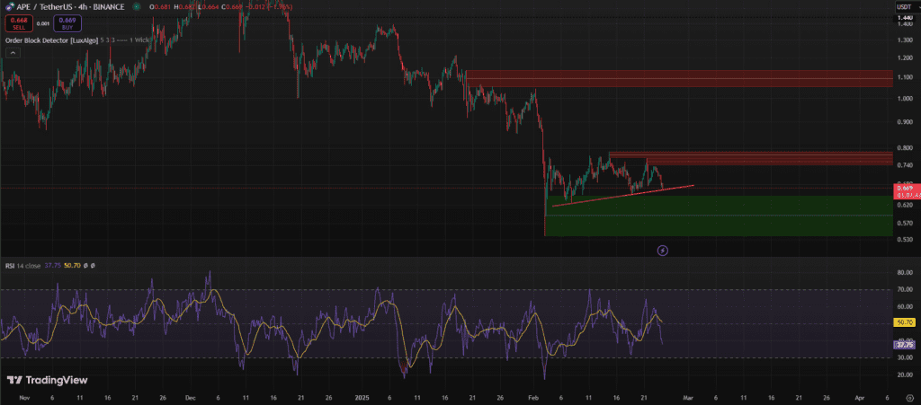The height and width of the screenshot is (405, 921).
Task: Click the 1.440 price label on scale
Action: point(904,18)
